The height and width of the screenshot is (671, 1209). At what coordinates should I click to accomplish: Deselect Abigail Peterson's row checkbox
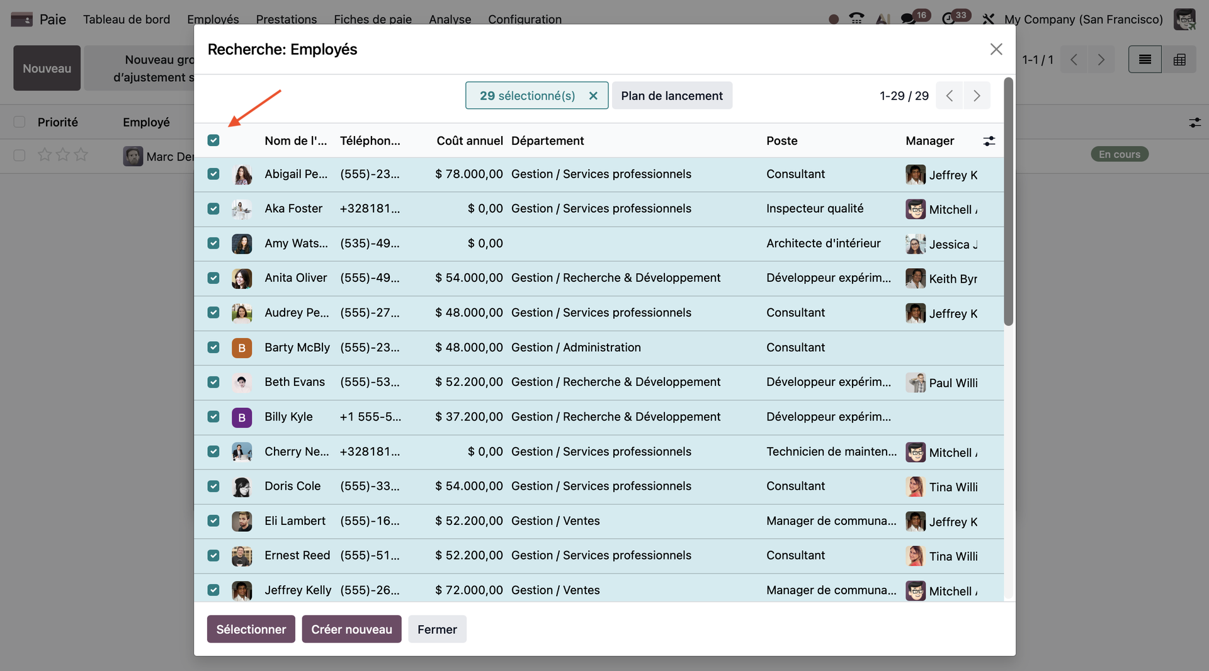point(213,174)
